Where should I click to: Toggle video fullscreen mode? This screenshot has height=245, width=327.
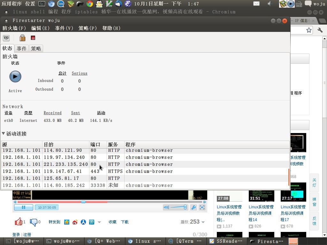coord(202,207)
